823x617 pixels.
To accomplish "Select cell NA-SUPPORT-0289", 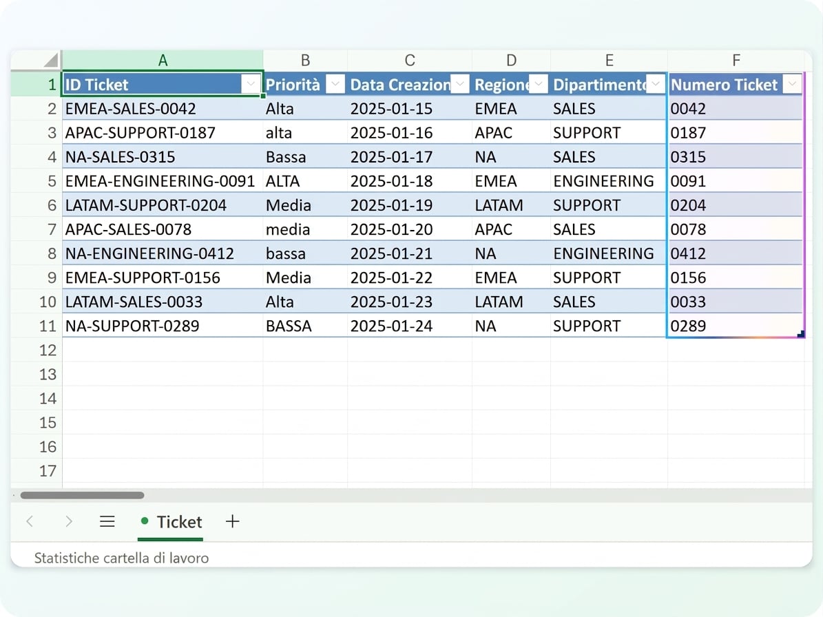I will pyautogui.click(x=163, y=326).
